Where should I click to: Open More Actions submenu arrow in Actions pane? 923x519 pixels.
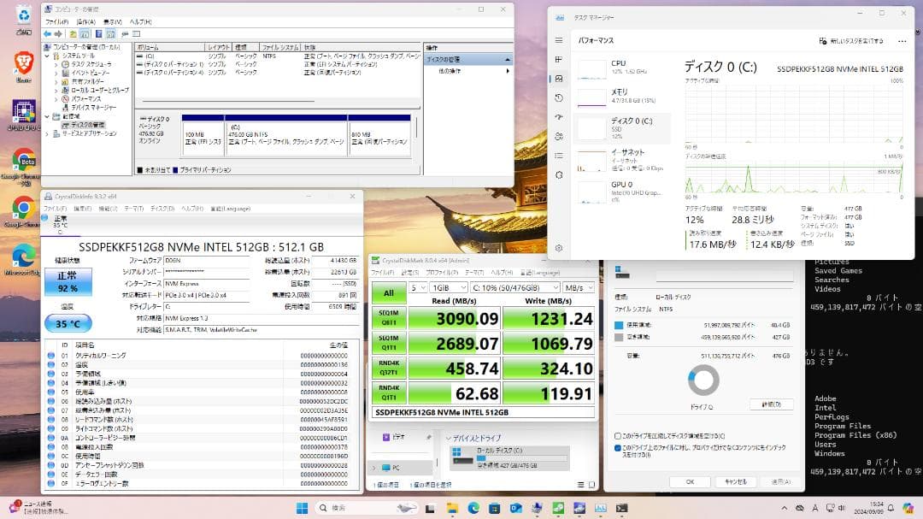[x=508, y=71]
